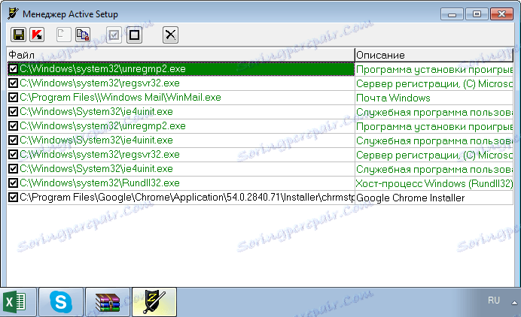Show hidden tray icons arrow

(514, 303)
